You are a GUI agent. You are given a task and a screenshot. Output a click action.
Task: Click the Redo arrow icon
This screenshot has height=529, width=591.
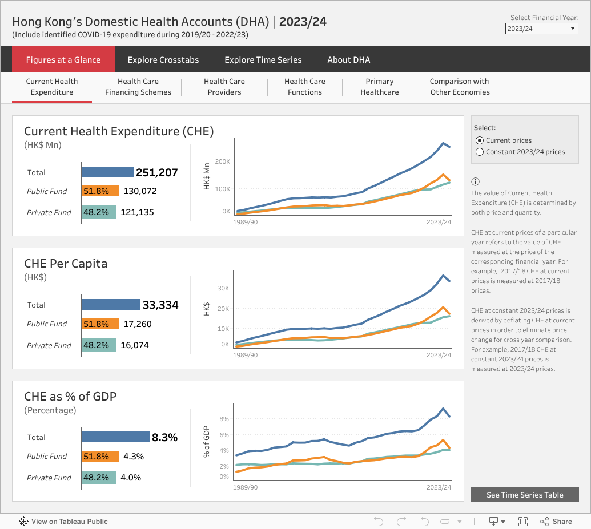click(401, 521)
